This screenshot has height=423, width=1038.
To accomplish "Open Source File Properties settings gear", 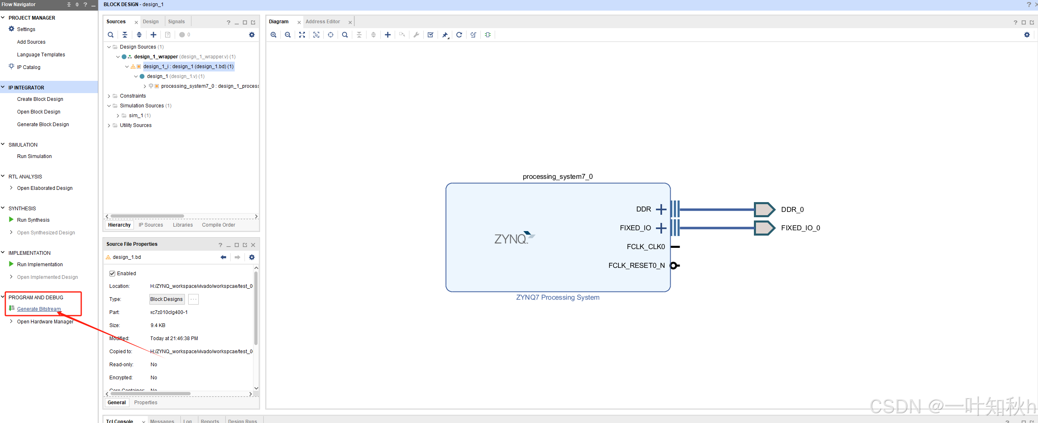I will (252, 257).
